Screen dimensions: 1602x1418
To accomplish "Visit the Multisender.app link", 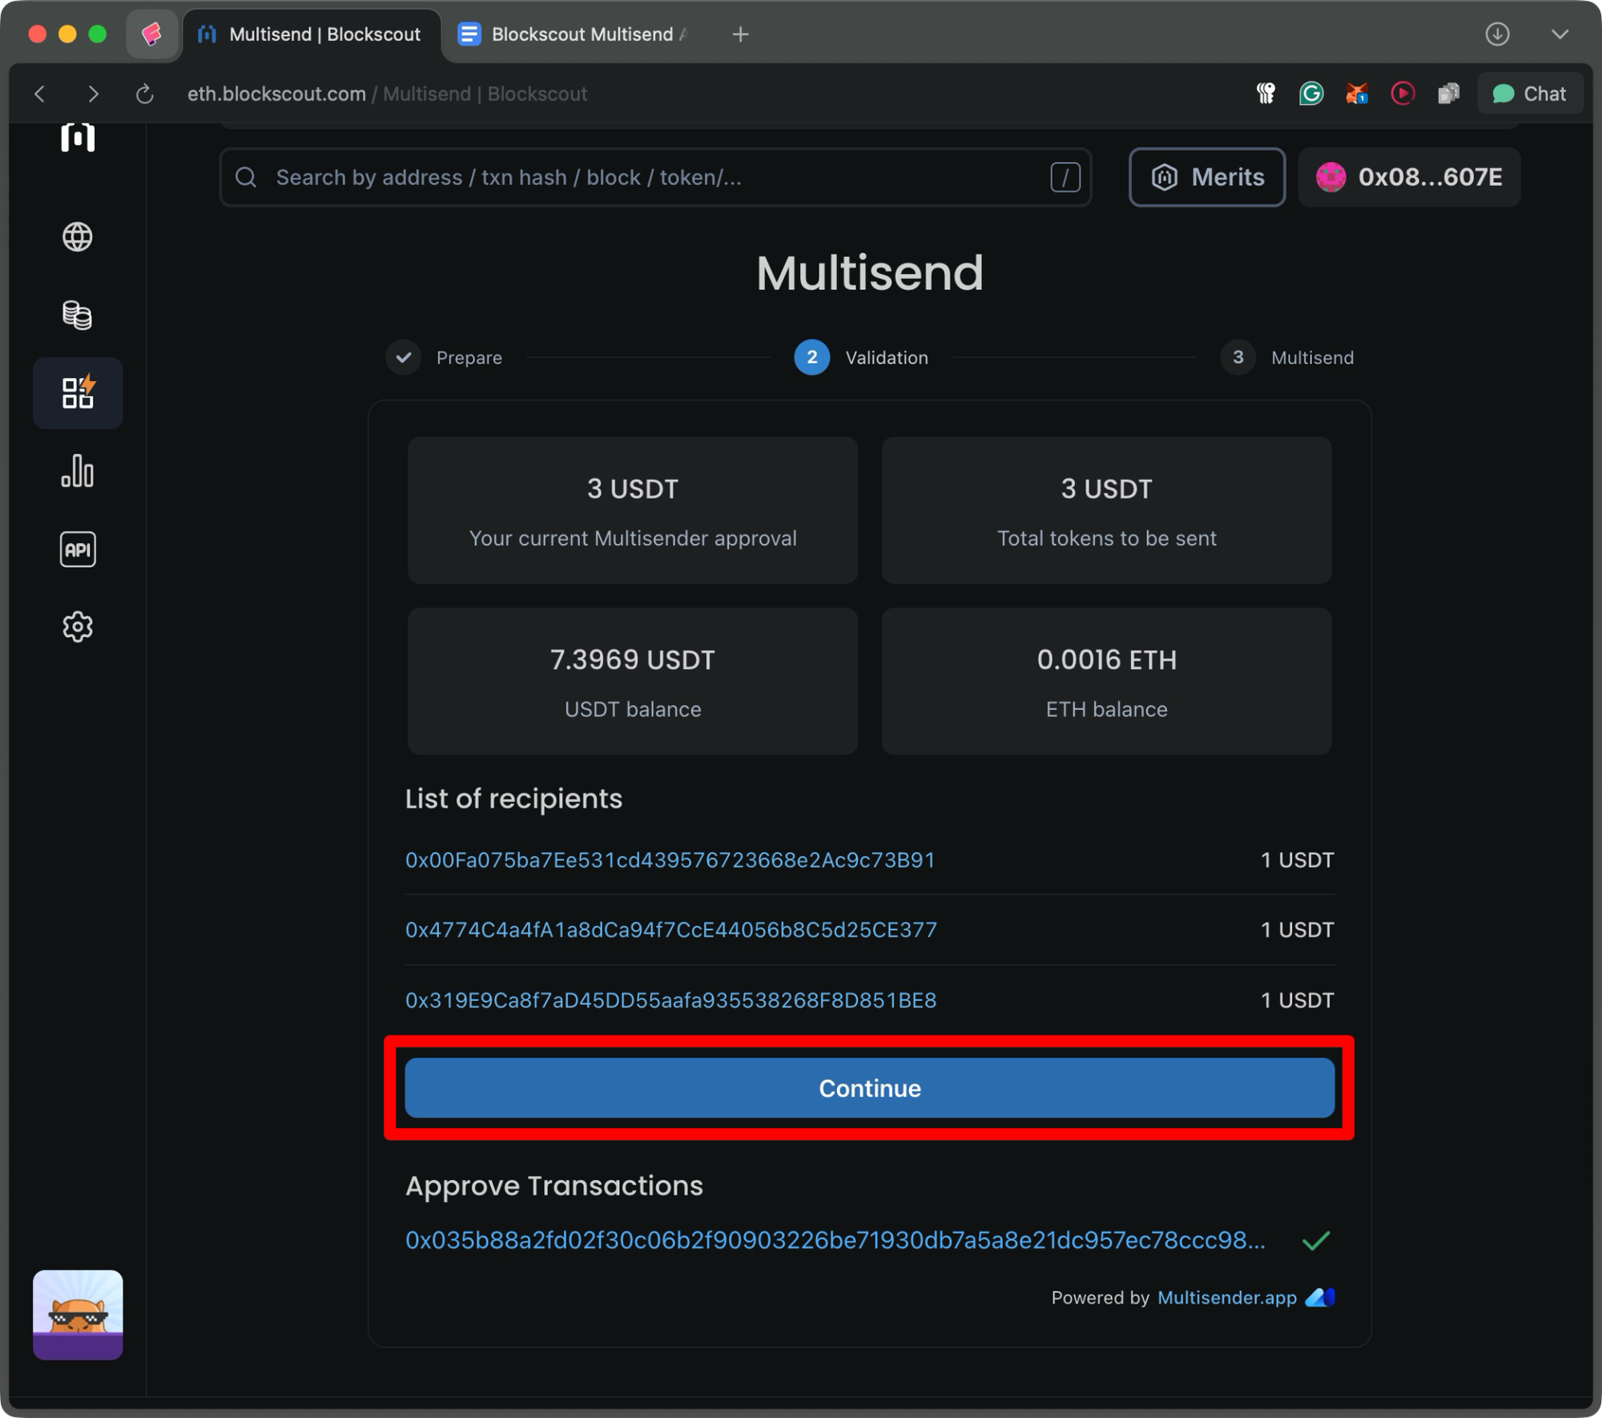I will [x=1226, y=1298].
